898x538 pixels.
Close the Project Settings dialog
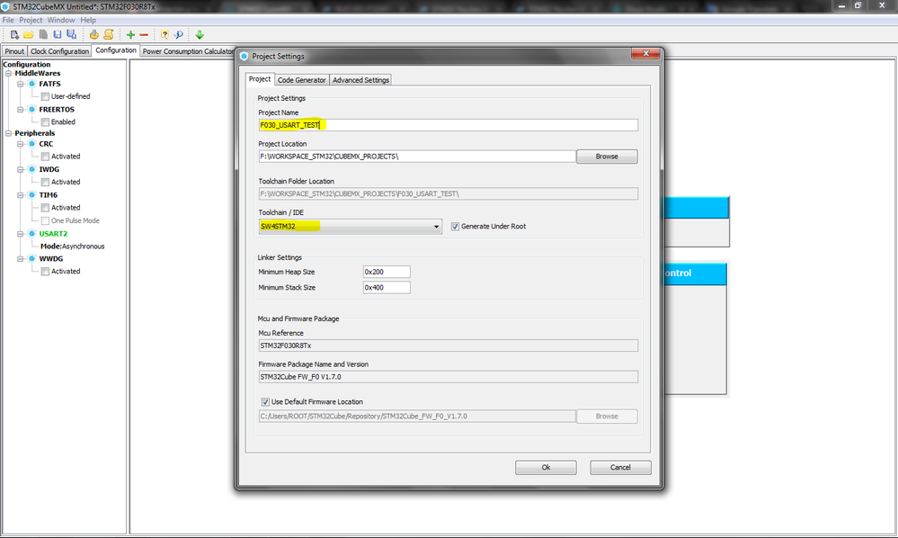pos(645,53)
